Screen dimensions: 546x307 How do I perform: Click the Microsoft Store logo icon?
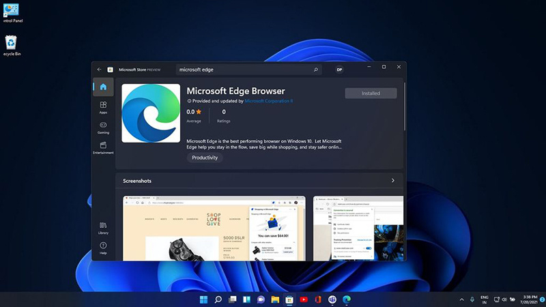110,70
